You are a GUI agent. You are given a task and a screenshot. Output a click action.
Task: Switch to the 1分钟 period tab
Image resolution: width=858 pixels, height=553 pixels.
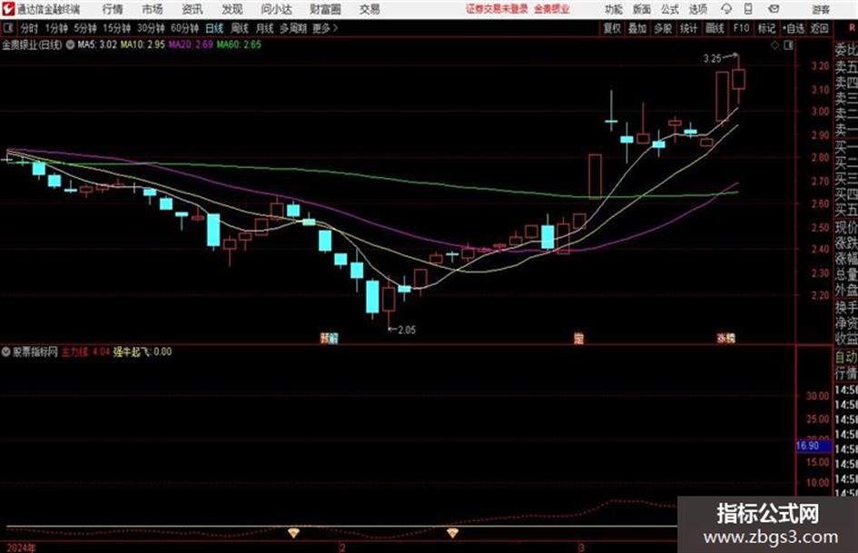pos(56,28)
